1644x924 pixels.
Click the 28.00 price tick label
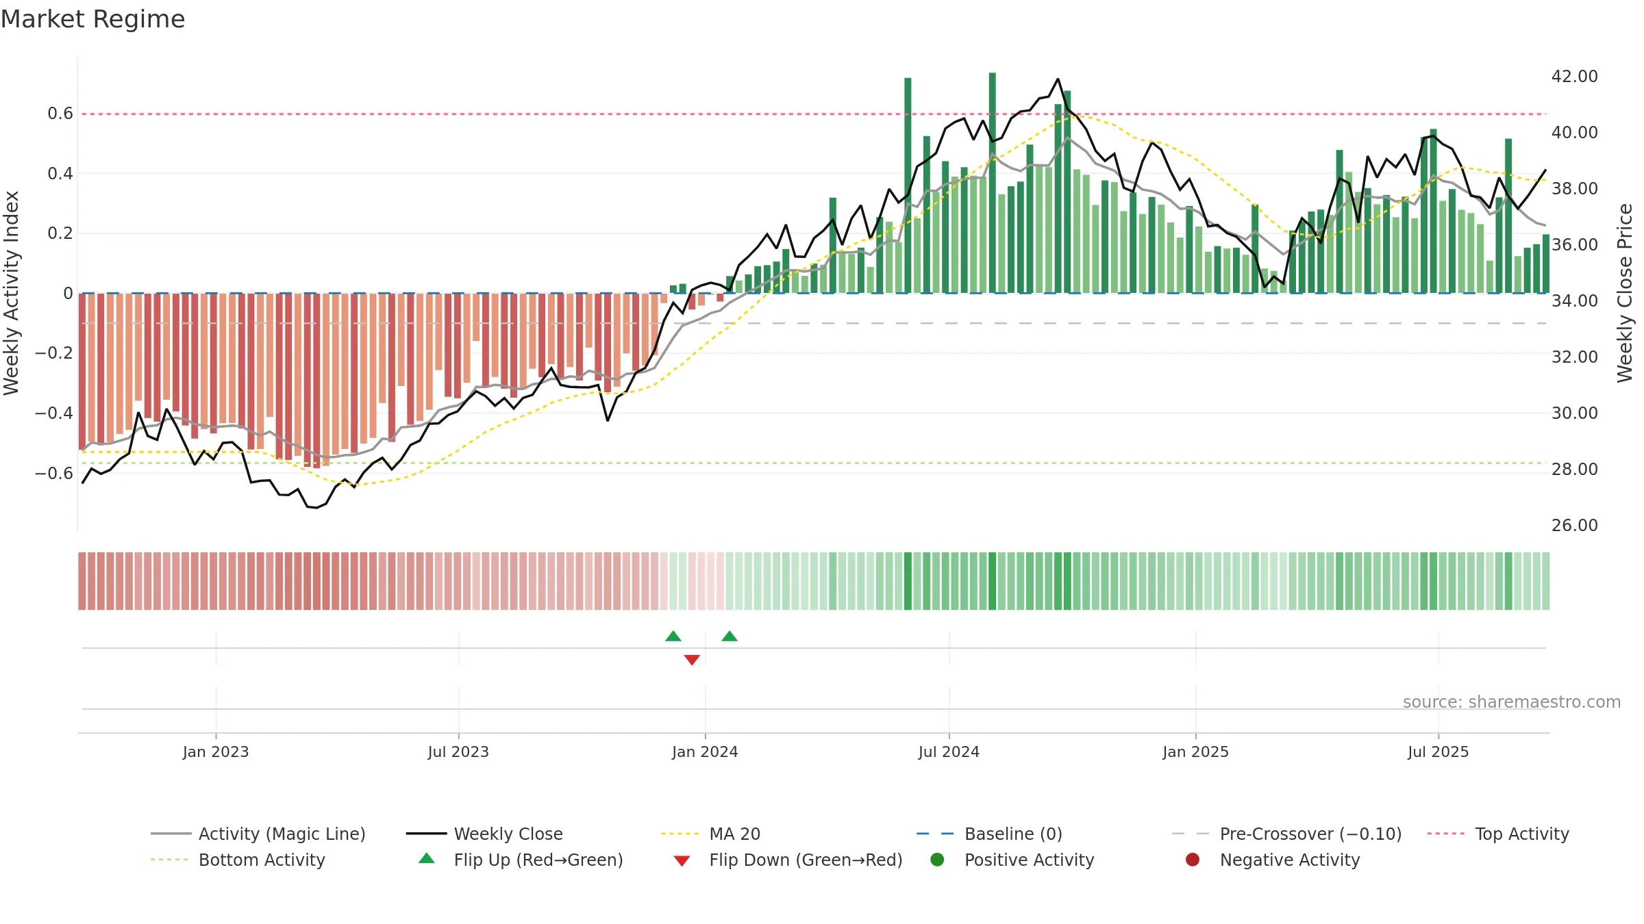[1575, 470]
